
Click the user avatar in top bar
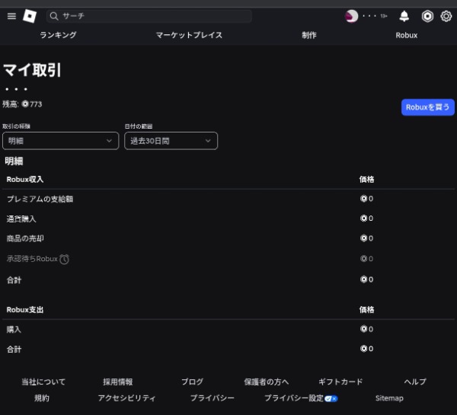[351, 16]
